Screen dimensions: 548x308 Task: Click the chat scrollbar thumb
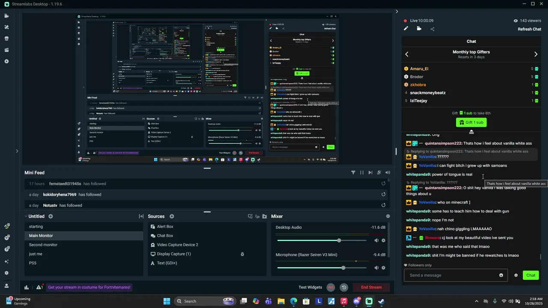click(540, 257)
